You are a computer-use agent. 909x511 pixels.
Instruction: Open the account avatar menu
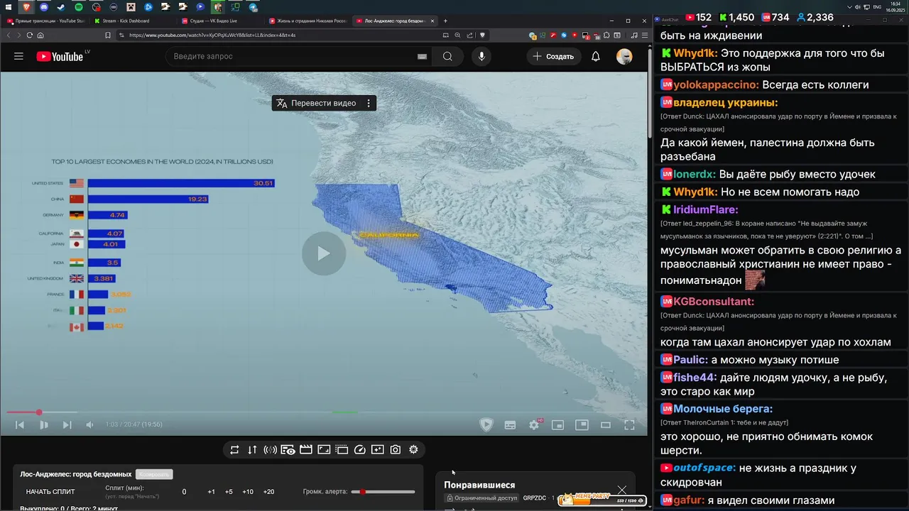624,56
